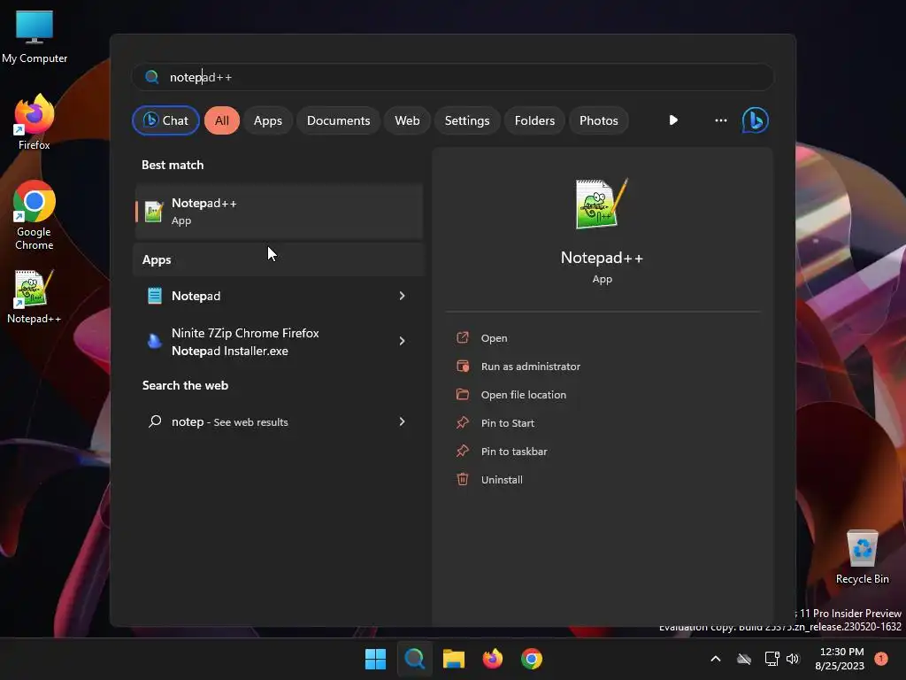Click the search magnifier in search box
The height and width of the screenshot is (680, 906).
point(152,77)
